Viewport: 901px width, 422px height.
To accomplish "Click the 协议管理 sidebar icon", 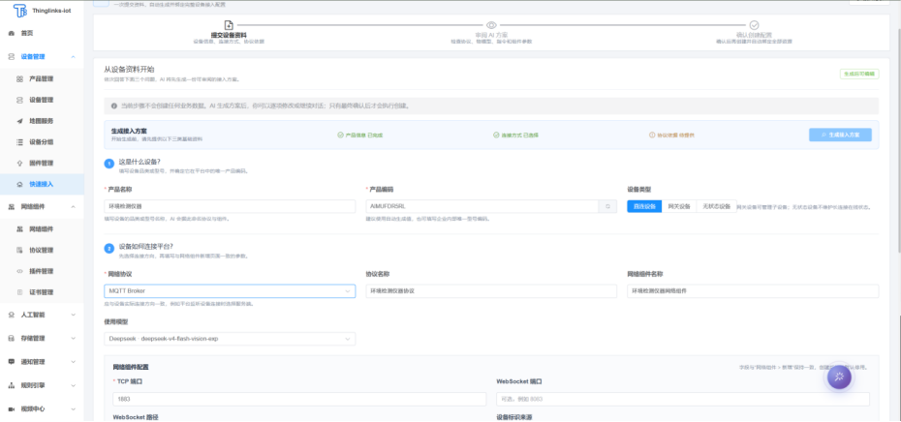I will point(19,251).
